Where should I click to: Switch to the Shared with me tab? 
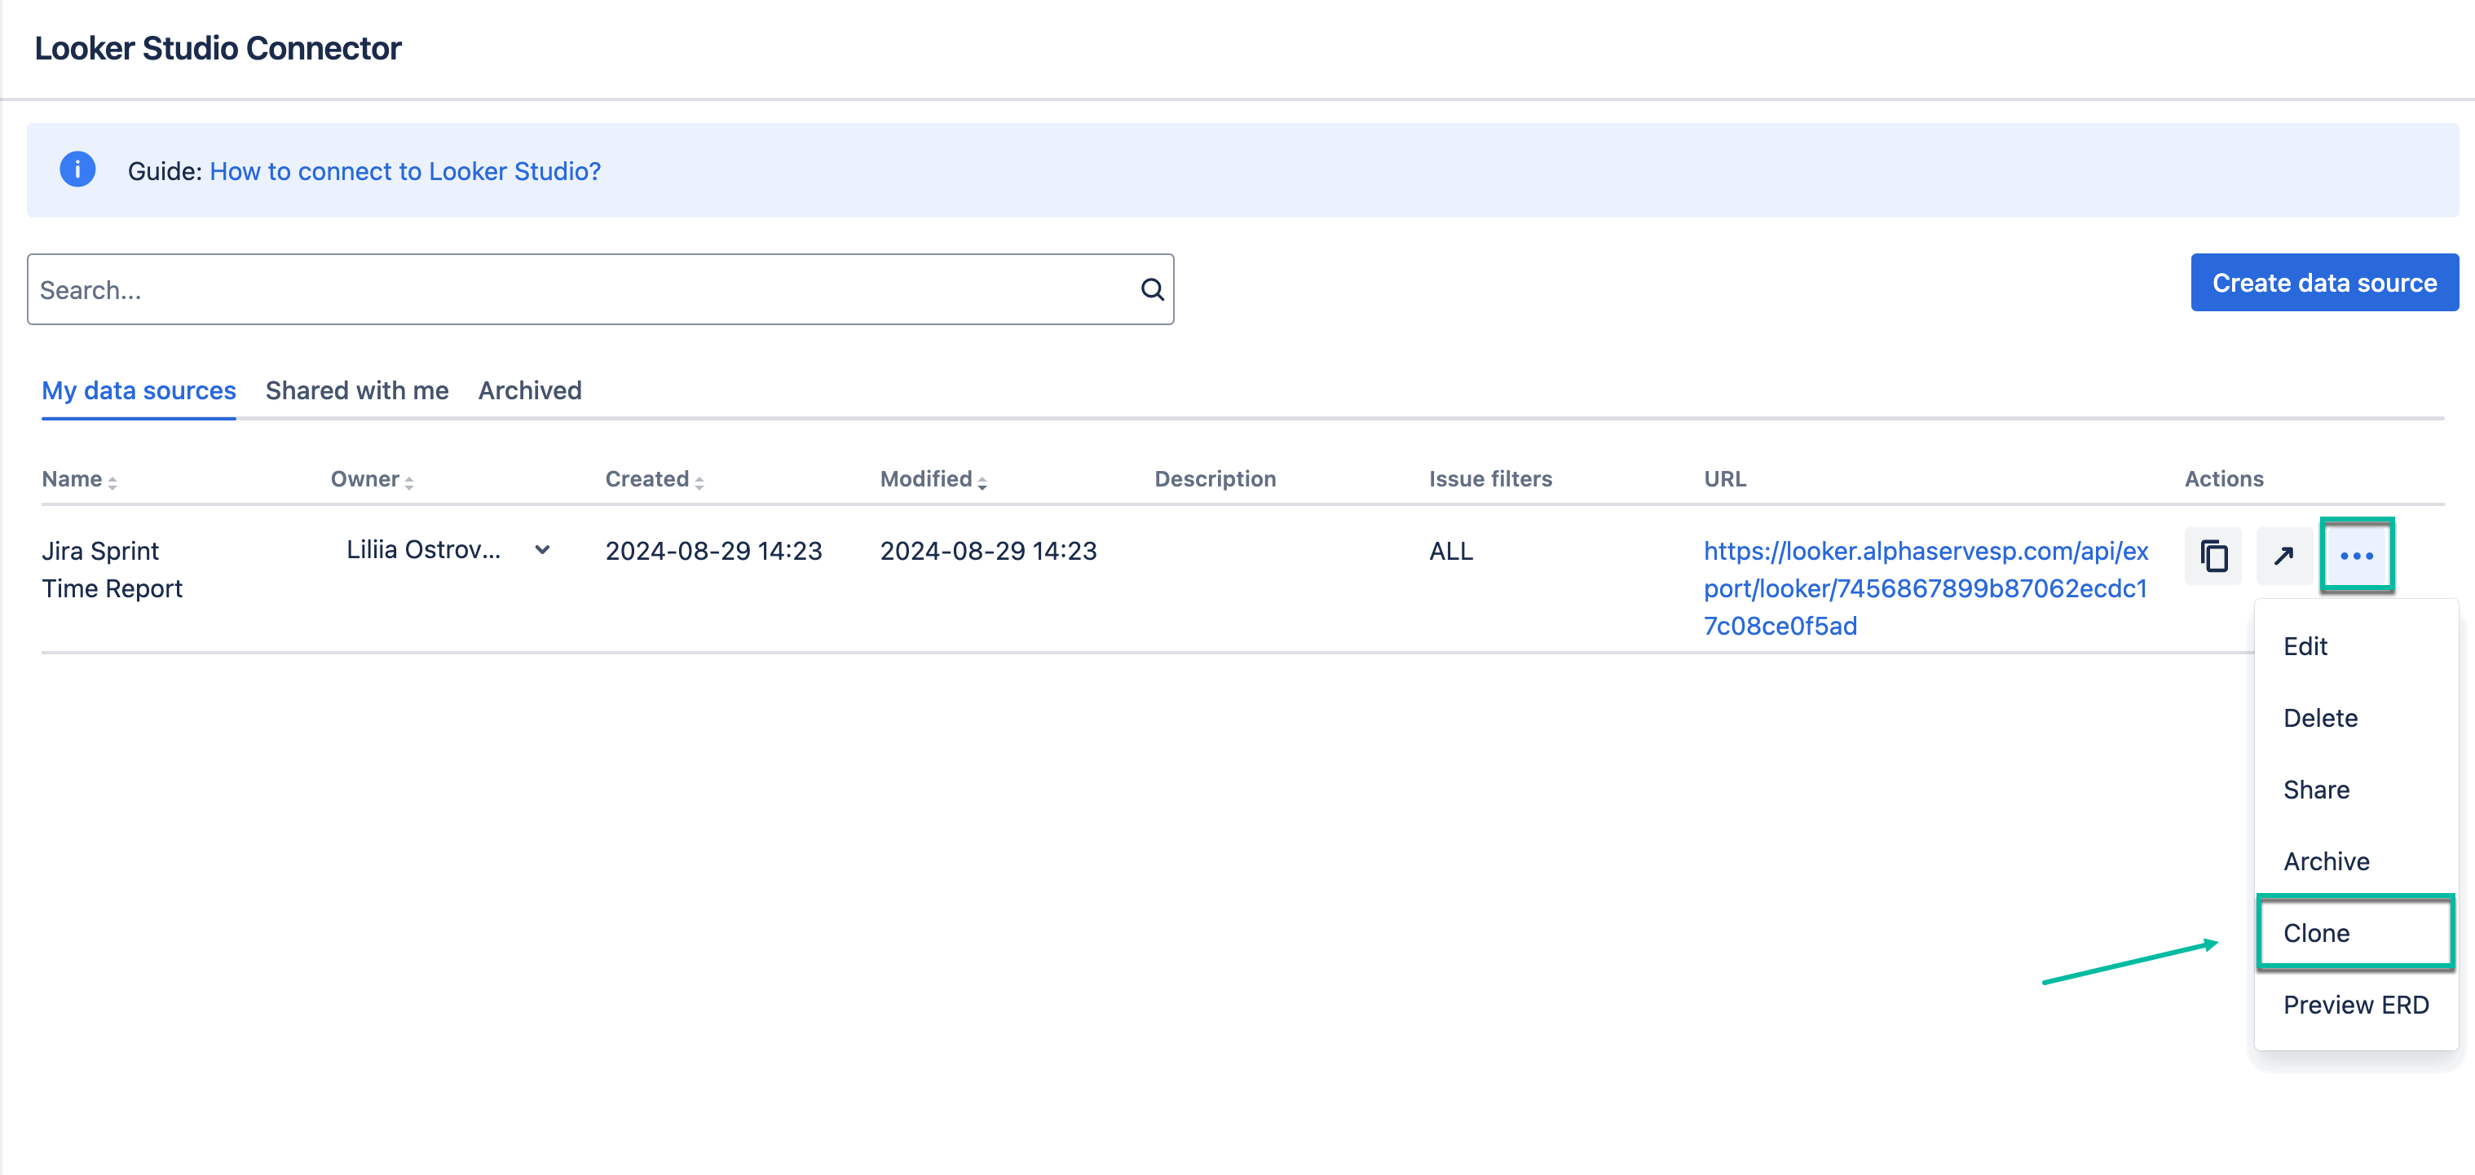pyautogui.click(x=356, y=389)
